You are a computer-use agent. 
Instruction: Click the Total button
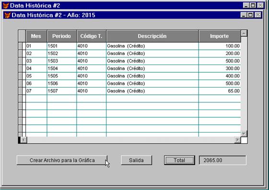pyautogui.click(x=179, y=160)
